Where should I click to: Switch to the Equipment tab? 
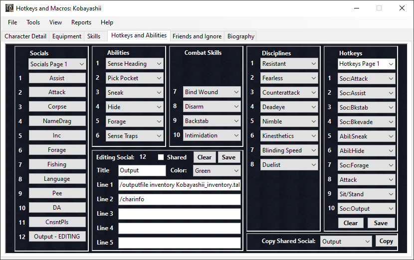tap(67, 36)
